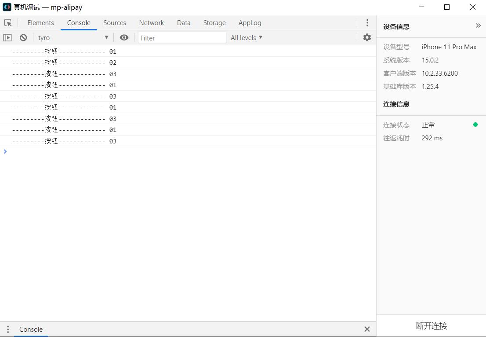Close the bottom Console drawer
This screenshot has height=337, width=486.
tap(367, 329)
